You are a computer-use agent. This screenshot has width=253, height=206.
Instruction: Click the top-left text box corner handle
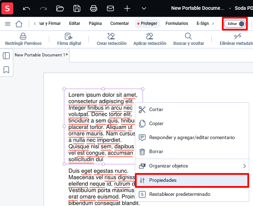(64, 89)
